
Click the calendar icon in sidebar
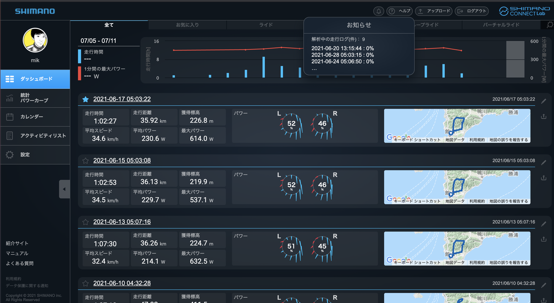(x=10, y=117)
